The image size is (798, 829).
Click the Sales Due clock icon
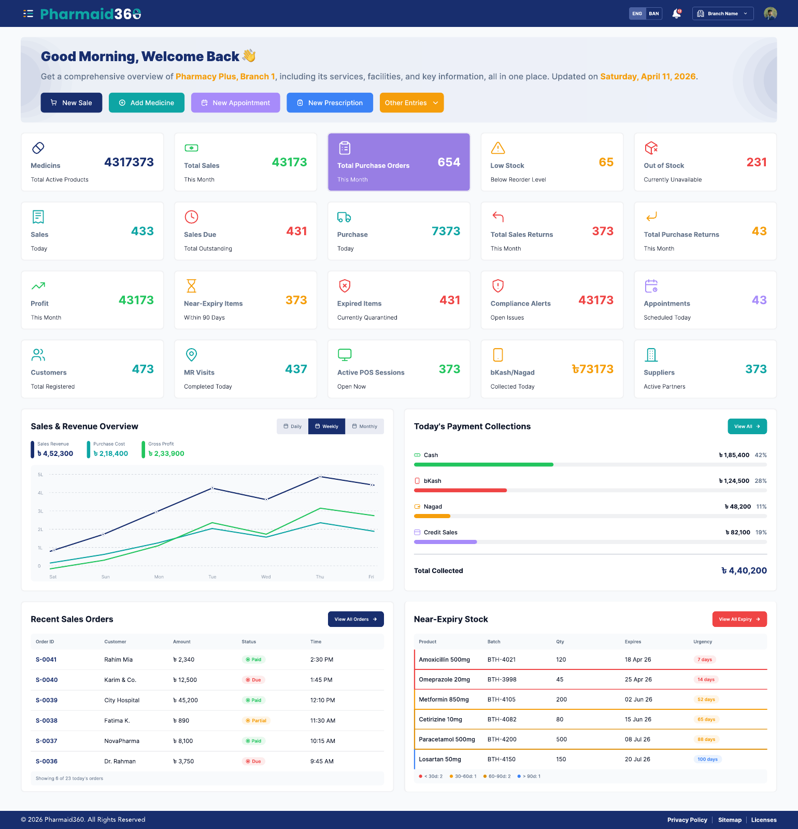[x=191, y=217]
